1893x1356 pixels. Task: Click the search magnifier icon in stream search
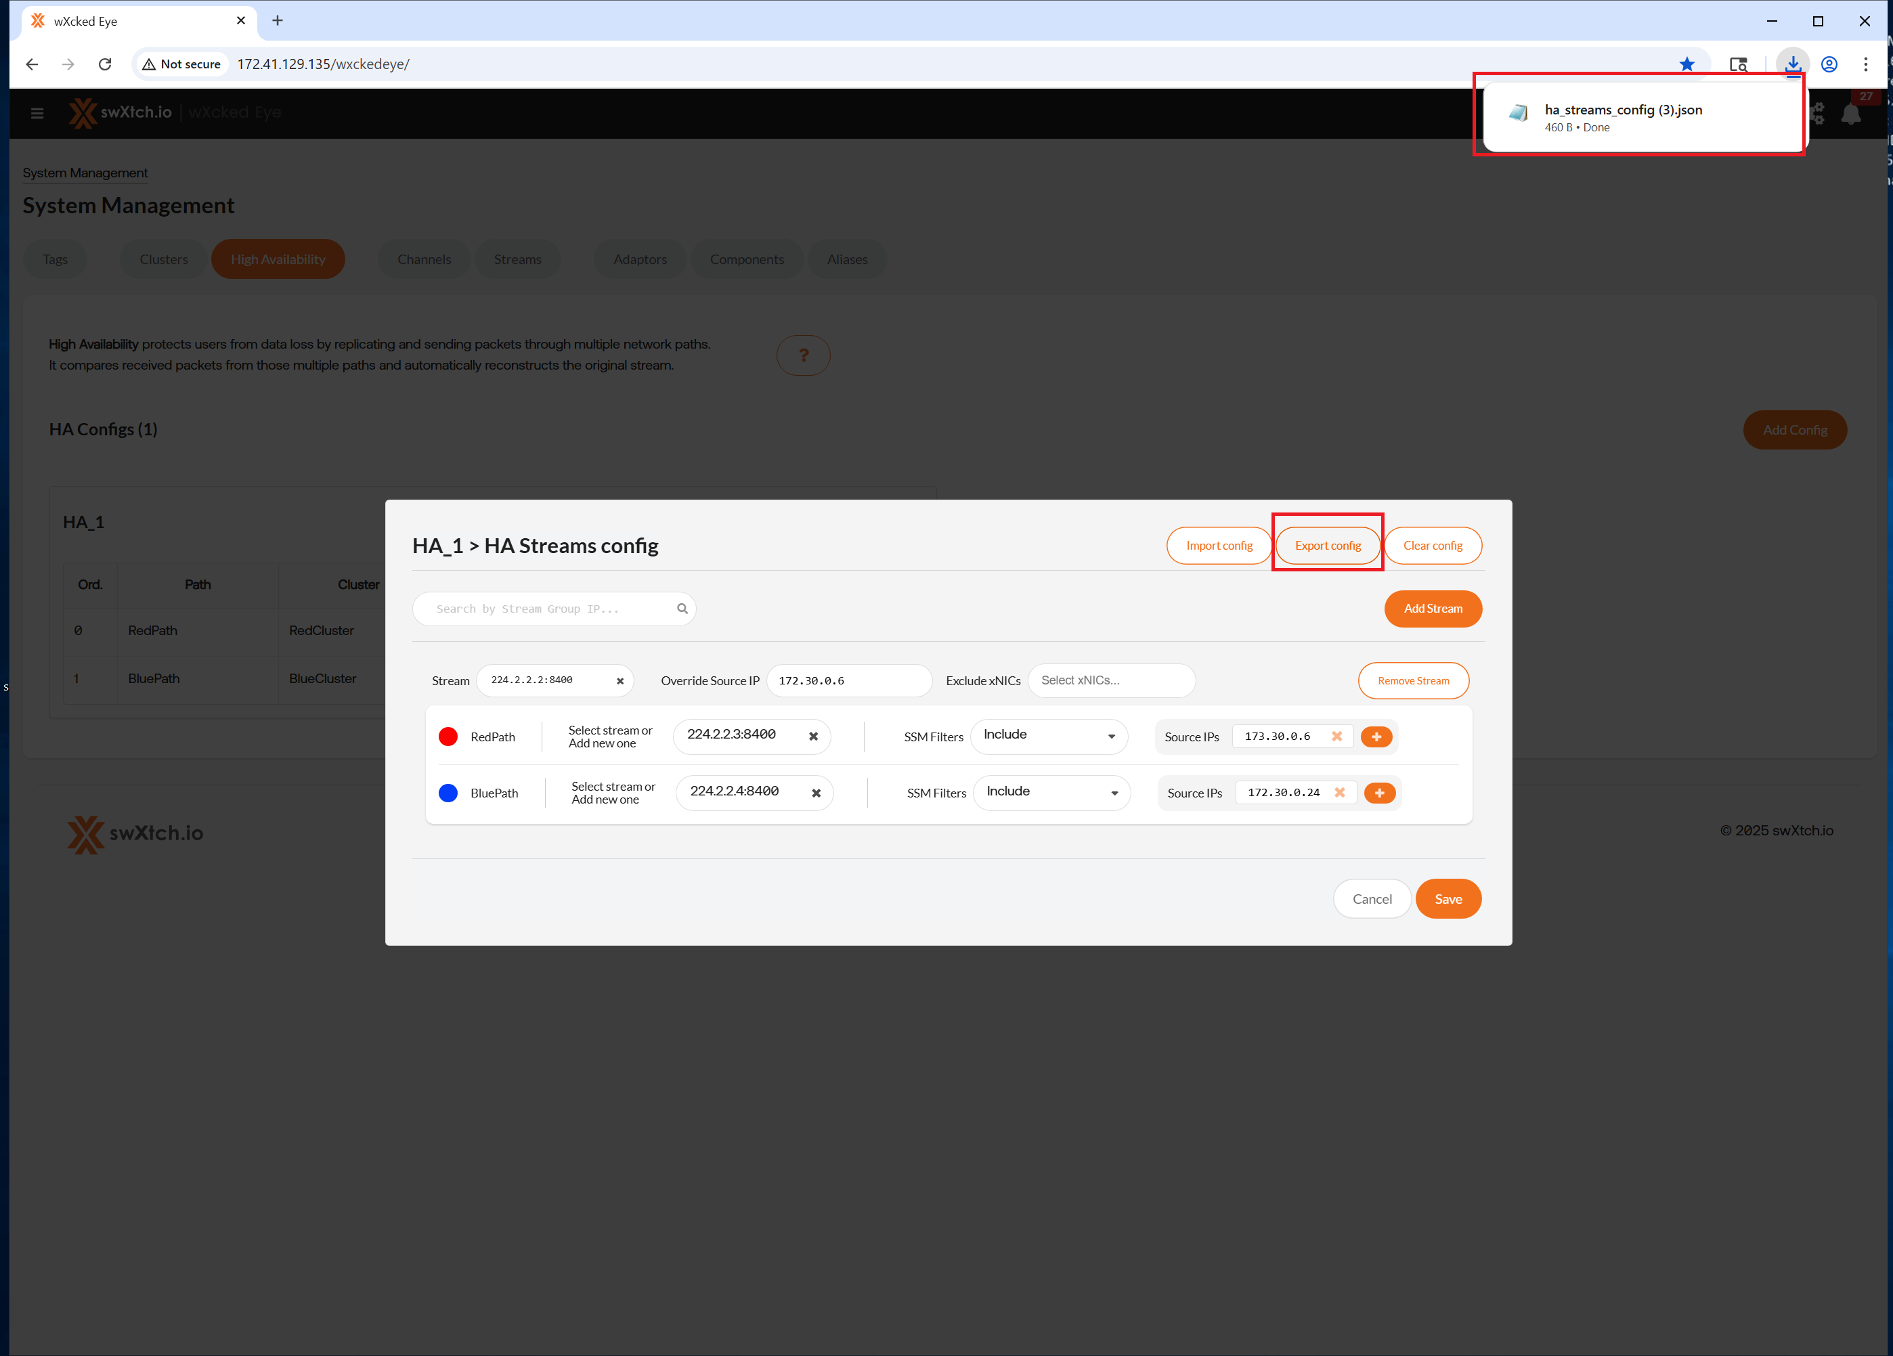pos(682,609)
